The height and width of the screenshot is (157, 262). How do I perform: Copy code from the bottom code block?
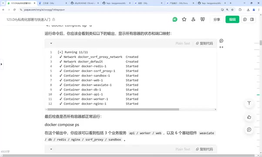pos(205,149)
